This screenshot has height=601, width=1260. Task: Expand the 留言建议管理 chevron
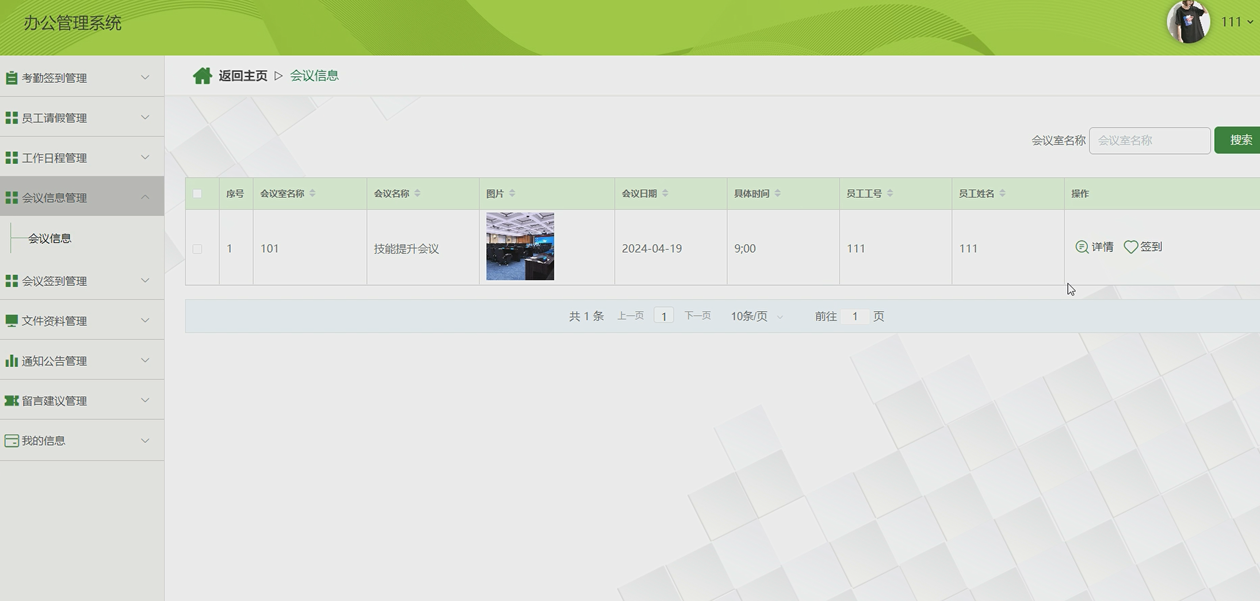point(145,400)
